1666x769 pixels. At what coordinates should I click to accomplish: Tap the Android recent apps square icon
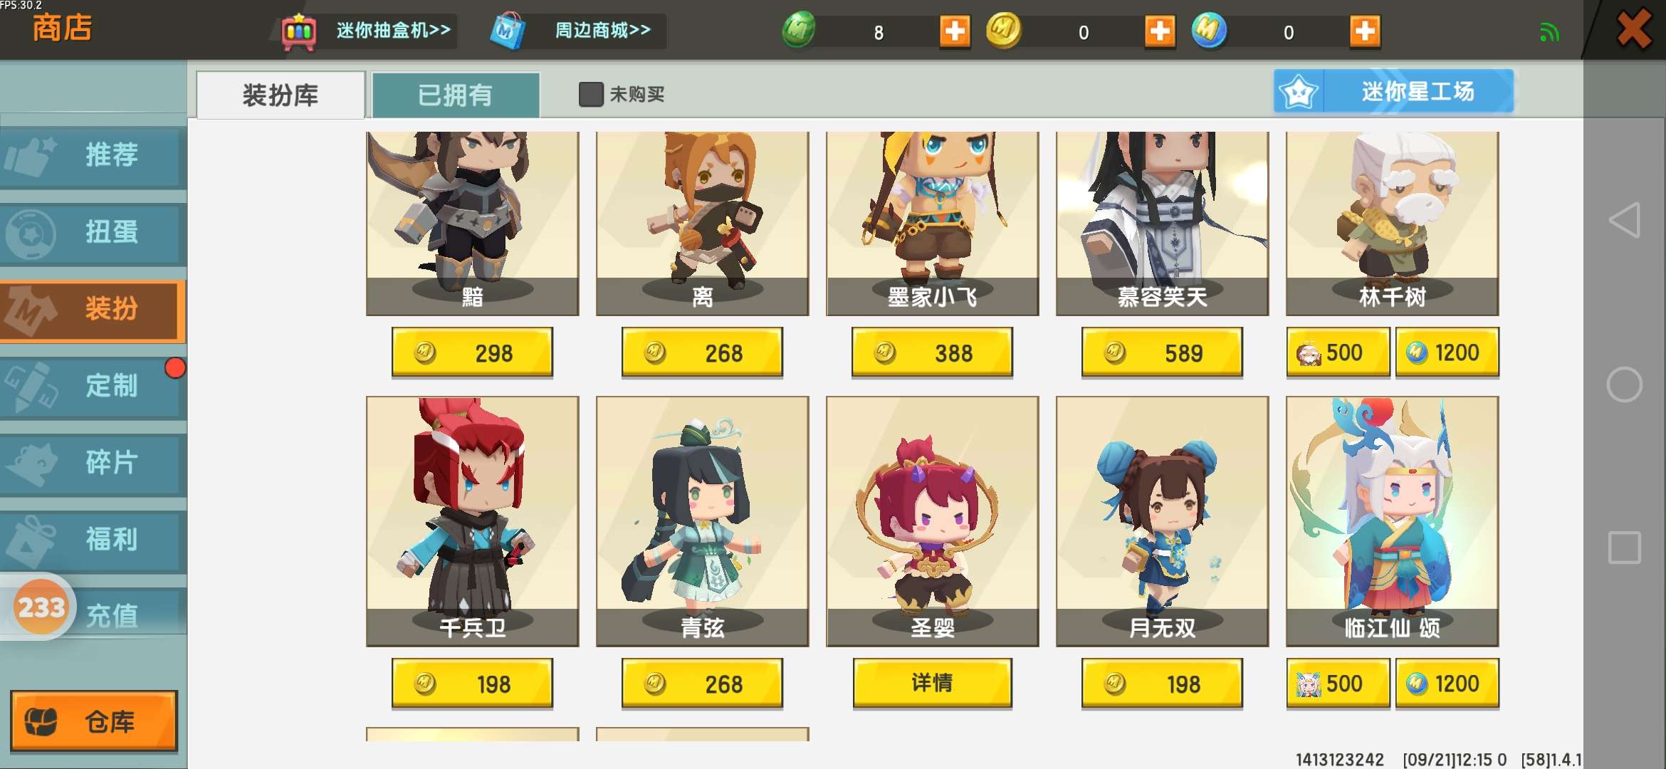point(1625,548)
